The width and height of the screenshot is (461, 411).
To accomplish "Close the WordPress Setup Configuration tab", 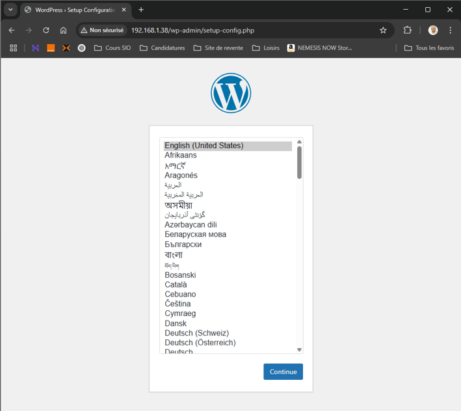I will click(x=124, y=10).
